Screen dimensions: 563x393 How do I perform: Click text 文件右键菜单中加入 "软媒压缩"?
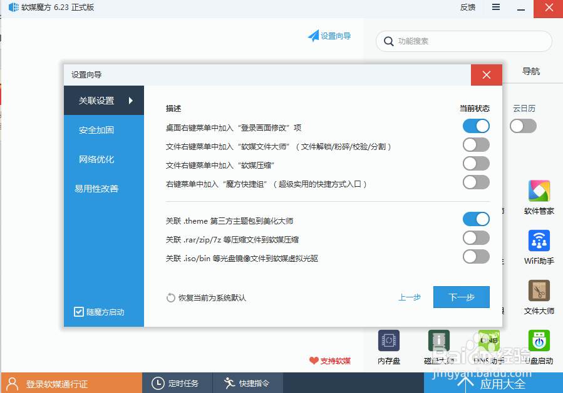220,165
